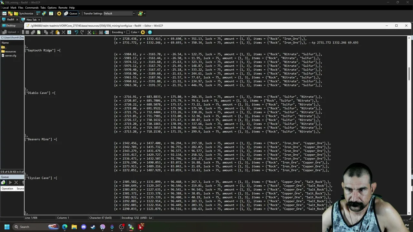Sort local files by Name column
The image size is (413, 232).
pyautogui.click(x=12, y=43)
